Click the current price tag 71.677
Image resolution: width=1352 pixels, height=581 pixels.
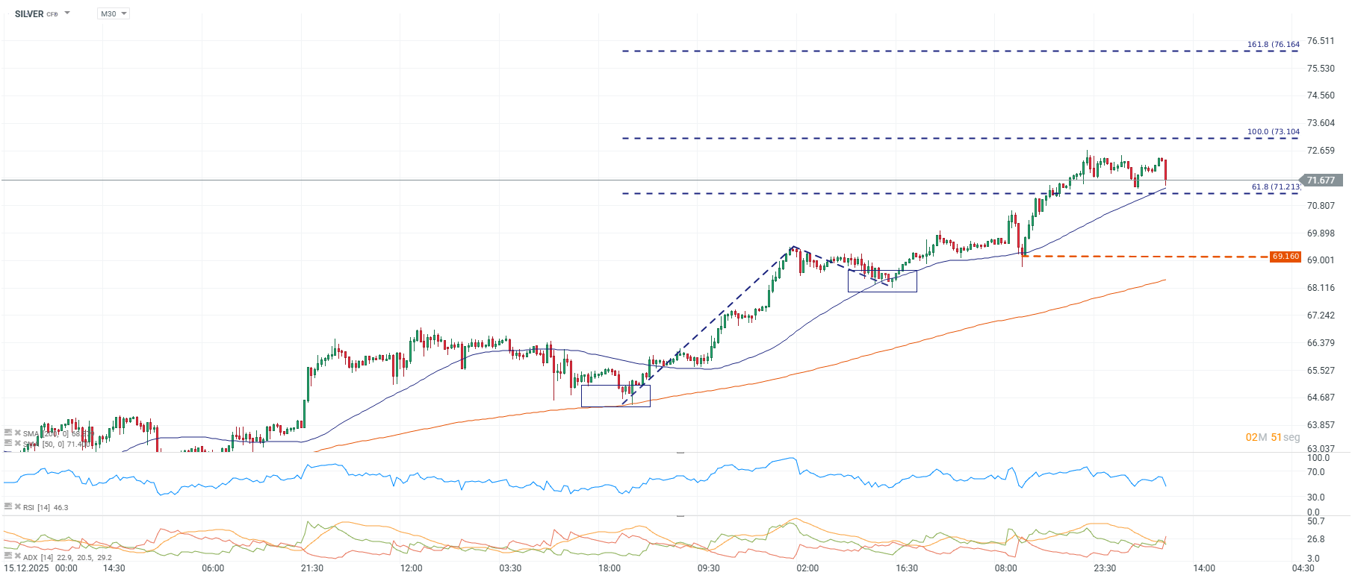(1321, 180)
